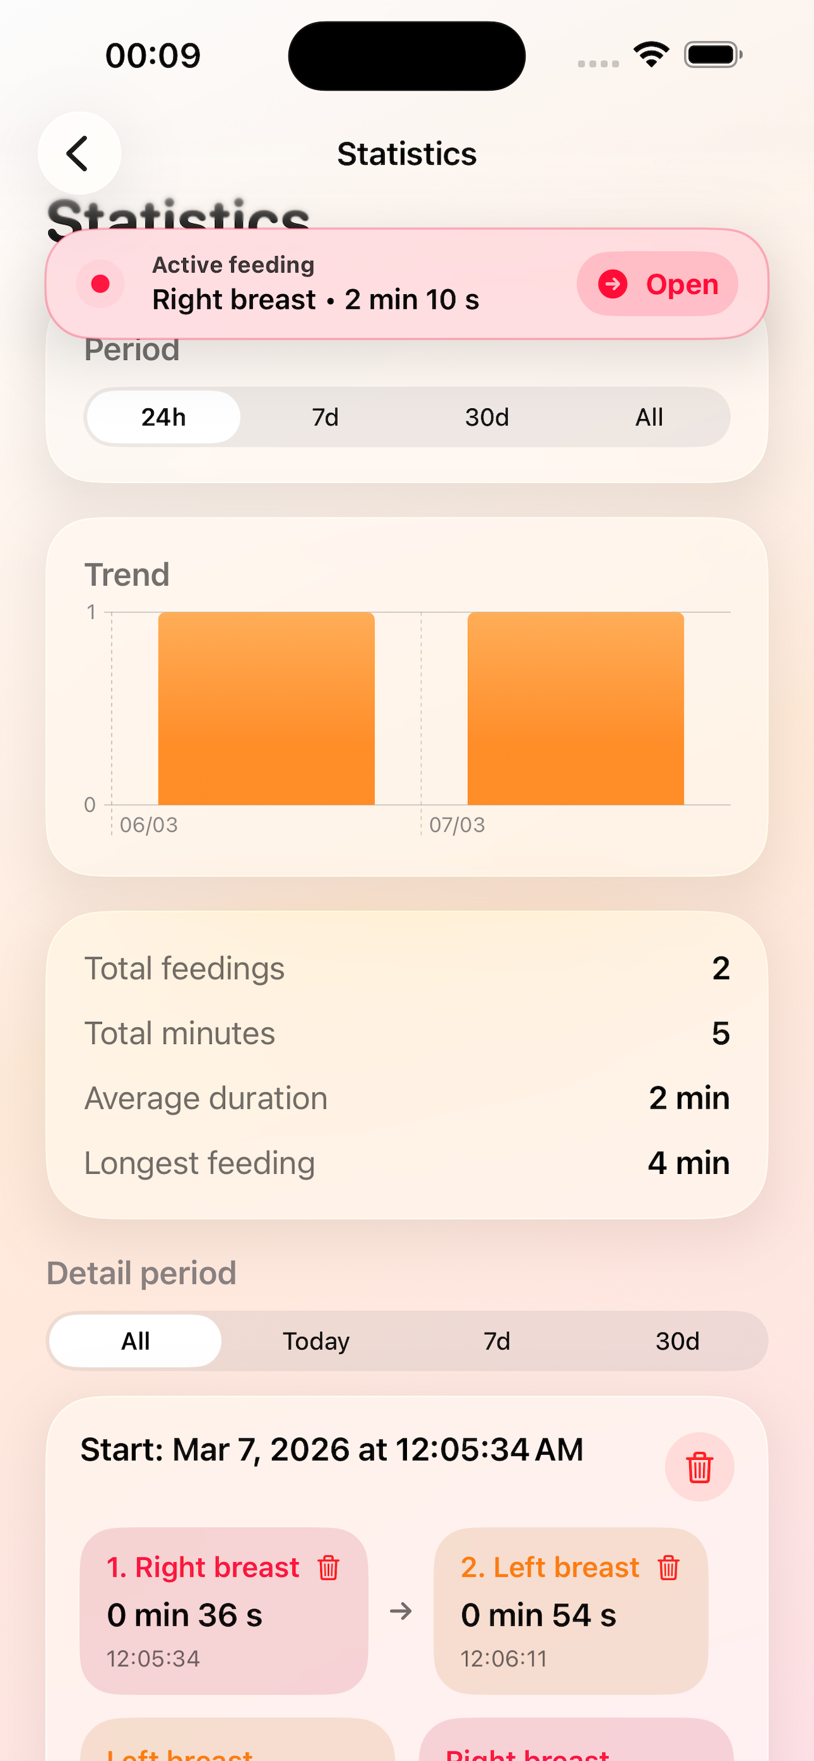Switch the Period selector to 7d
This screenshot has width=814, height=1761.
pos(325,416)
